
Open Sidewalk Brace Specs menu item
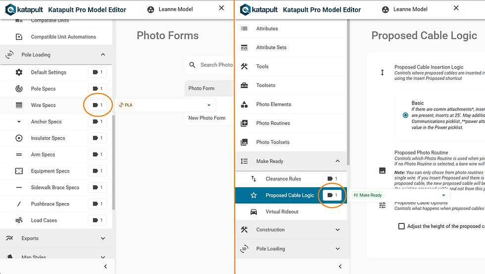pyautogui.click(x=56, y=187)
